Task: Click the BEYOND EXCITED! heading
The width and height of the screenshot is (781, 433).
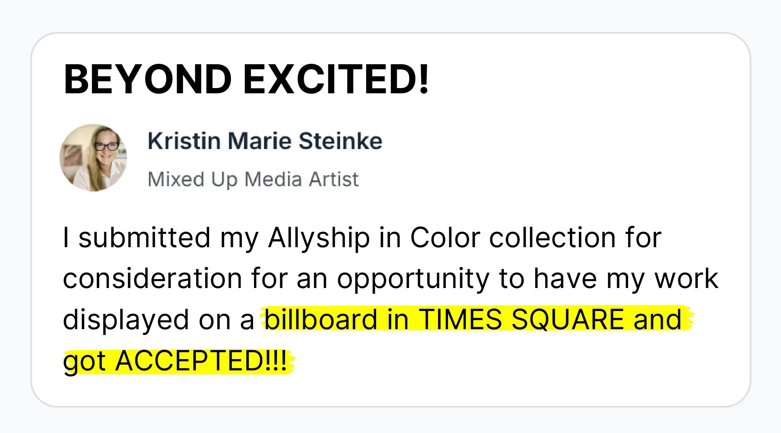Action: pos(246,80)
